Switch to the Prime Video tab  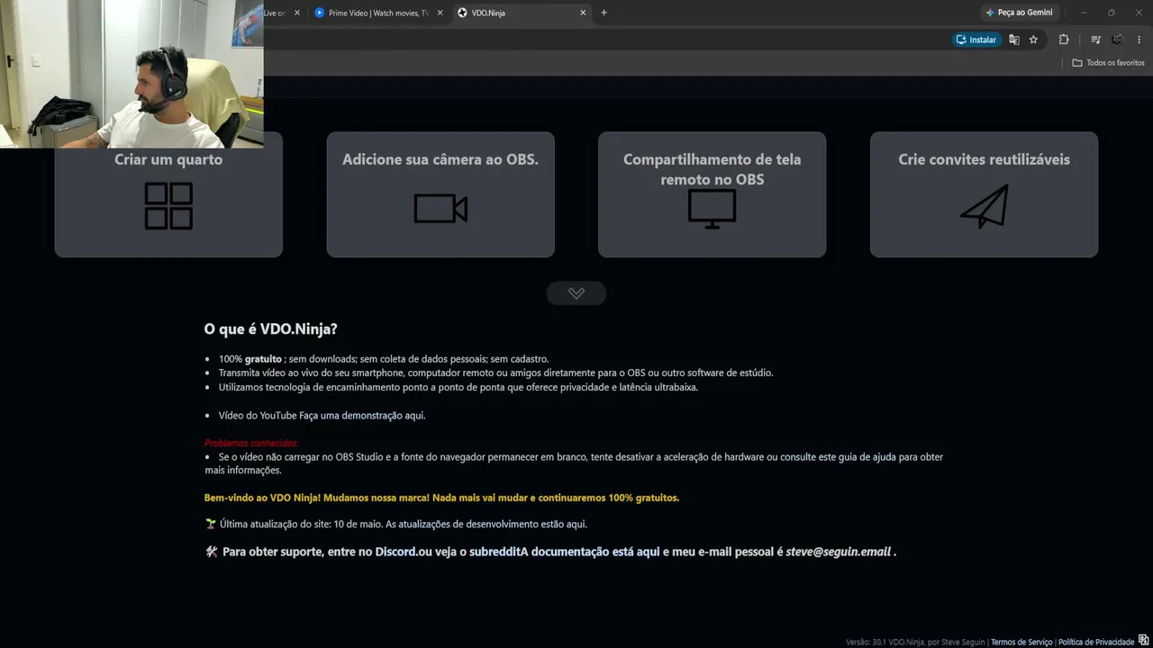(378, 13)
